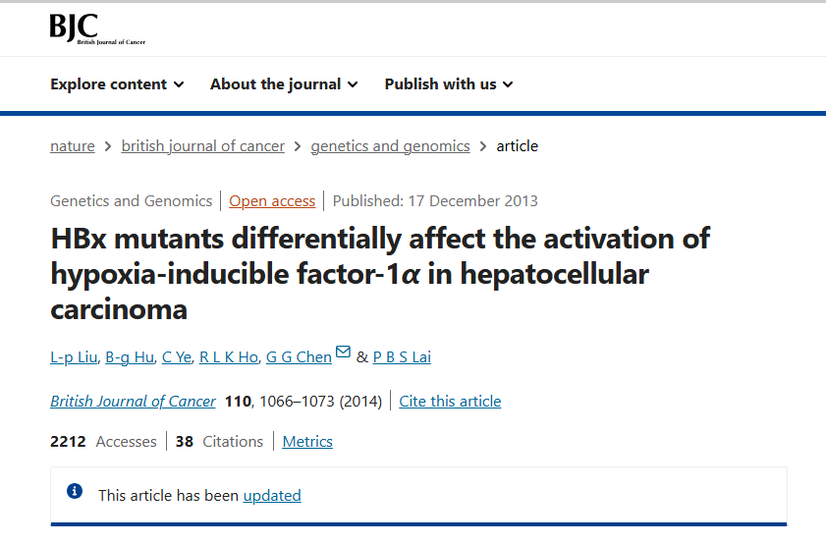Click the BJC journal logo

point(97,28)
